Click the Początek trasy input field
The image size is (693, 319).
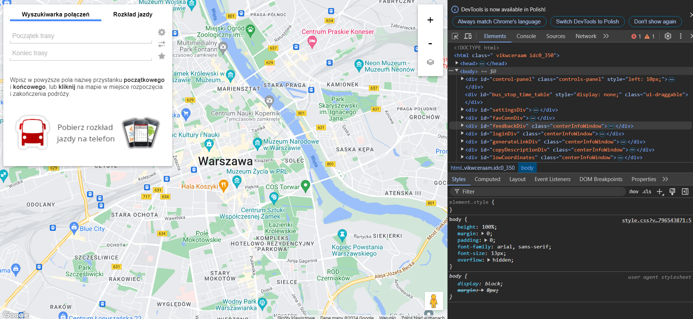coord(80,36)
